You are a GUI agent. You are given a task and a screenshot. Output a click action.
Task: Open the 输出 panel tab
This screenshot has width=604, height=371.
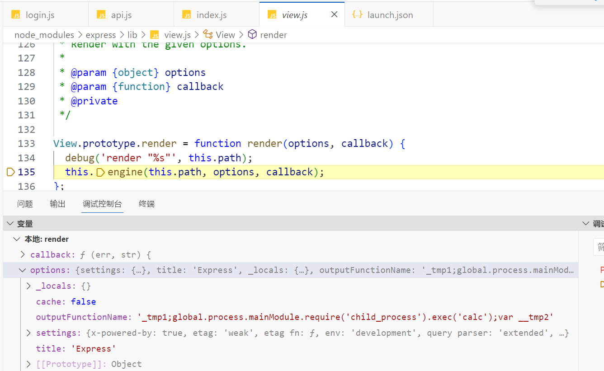coord(57,204)
